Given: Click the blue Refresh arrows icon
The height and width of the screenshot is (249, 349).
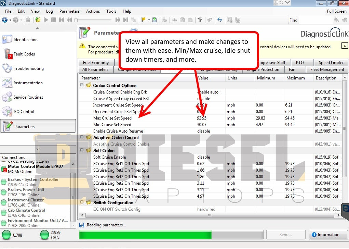Looking at the screenshot, I should pos(220,20).
